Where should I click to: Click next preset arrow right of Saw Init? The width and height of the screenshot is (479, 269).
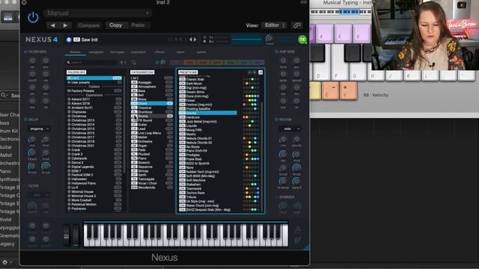pyautogui.click(x=195, y=40)
